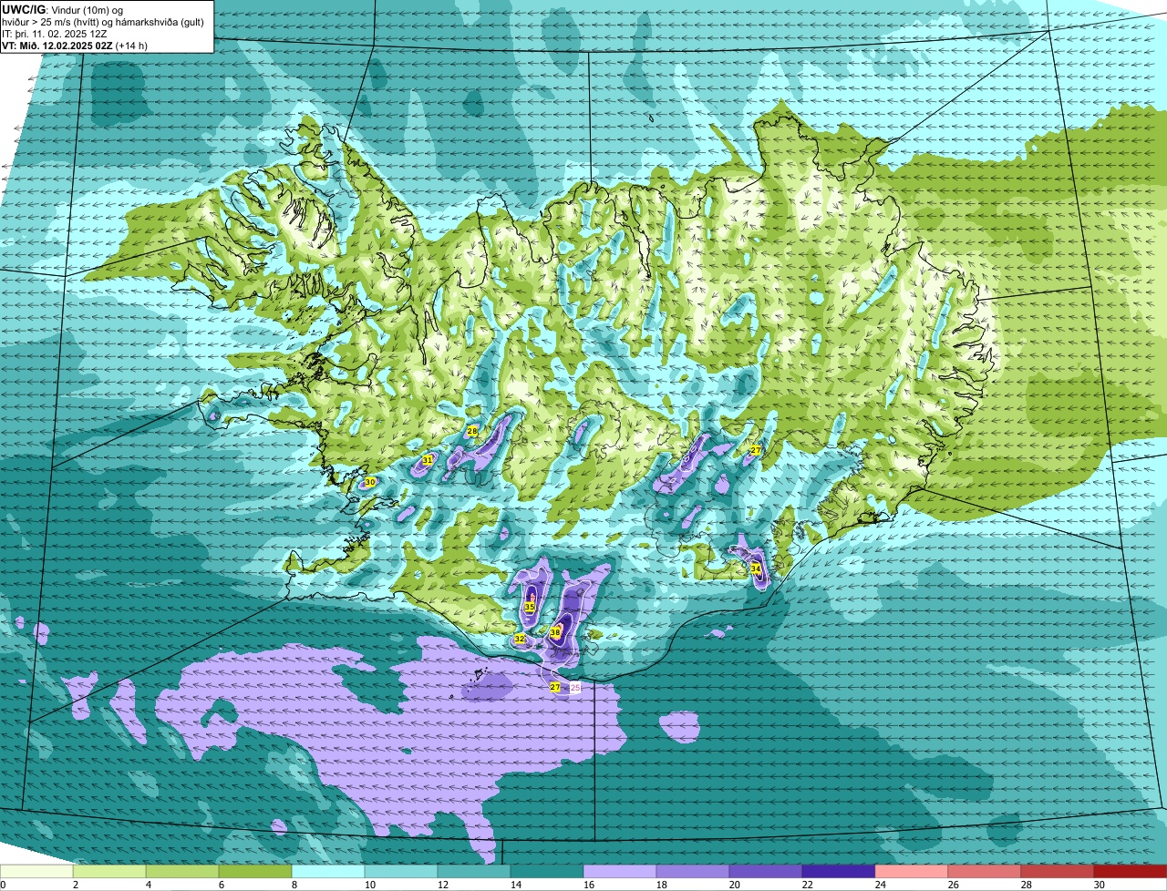The height and width of the screenshot is (891, 1167).
Task: Click the yellow gust marker labeled 31
Action: [x=428, y=460]
